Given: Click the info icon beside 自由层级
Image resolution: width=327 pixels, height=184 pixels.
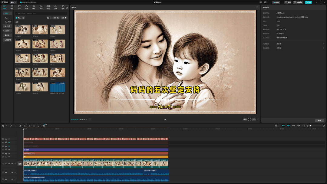Looking at the screenshot, I should (324, 48).
